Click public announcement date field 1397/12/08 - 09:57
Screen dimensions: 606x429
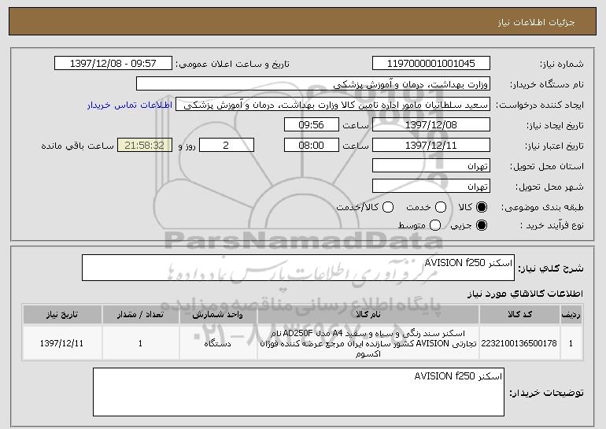[x=113, y=64]
